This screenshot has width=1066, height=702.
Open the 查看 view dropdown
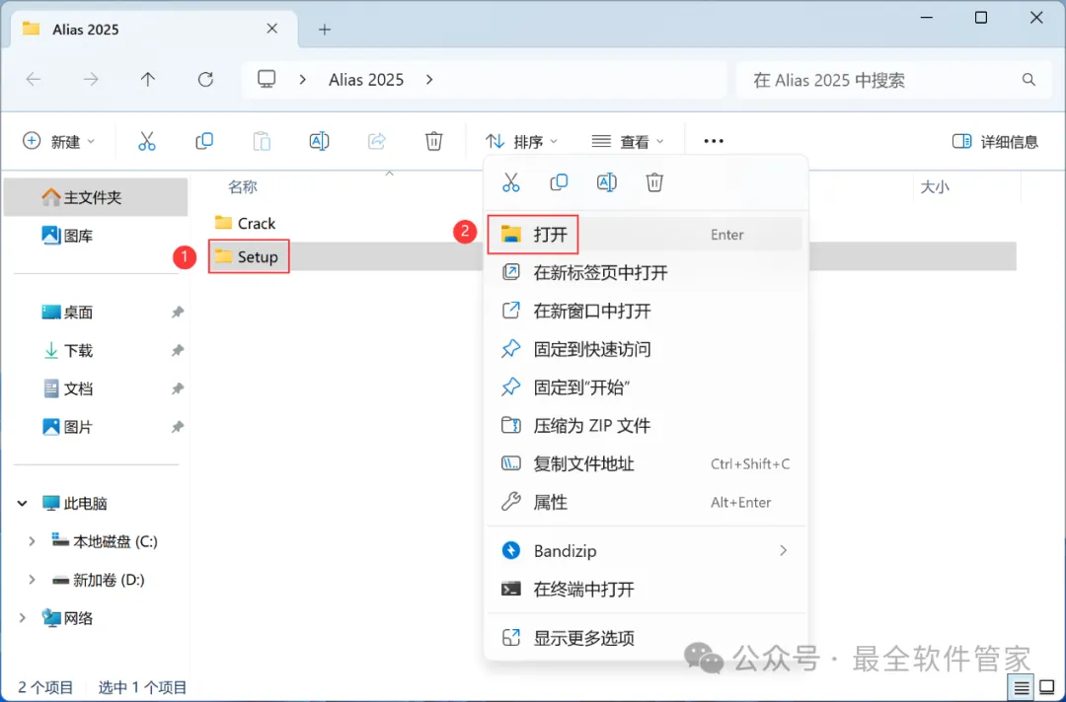point(628,141)
